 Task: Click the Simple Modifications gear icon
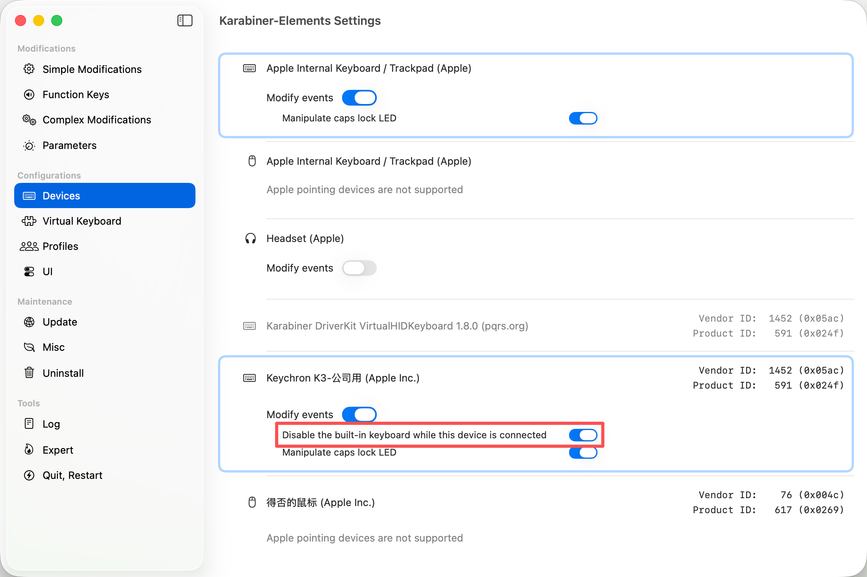[x=29, y=69]
